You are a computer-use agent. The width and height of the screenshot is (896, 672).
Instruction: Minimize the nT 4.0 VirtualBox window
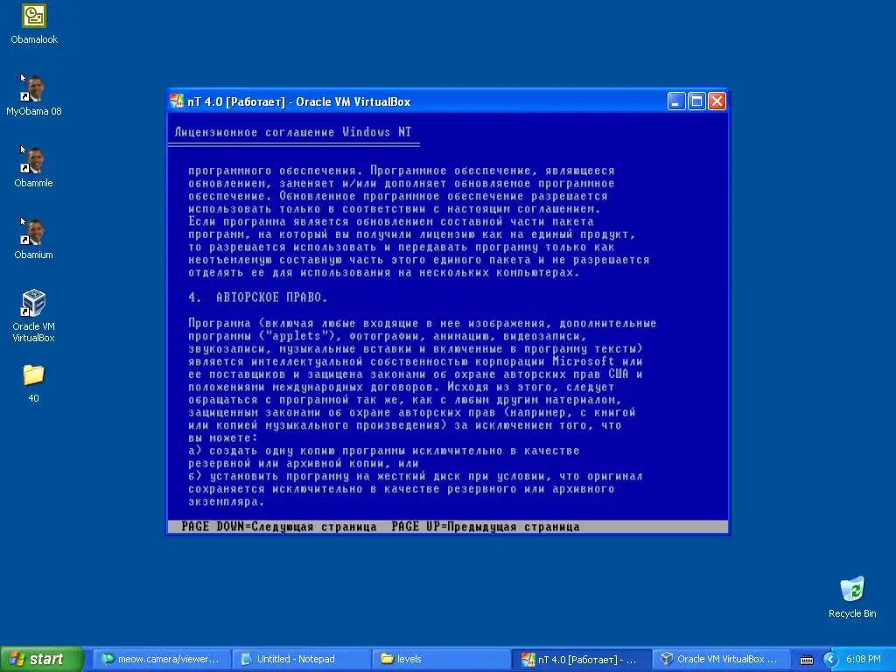click(676, 101)
